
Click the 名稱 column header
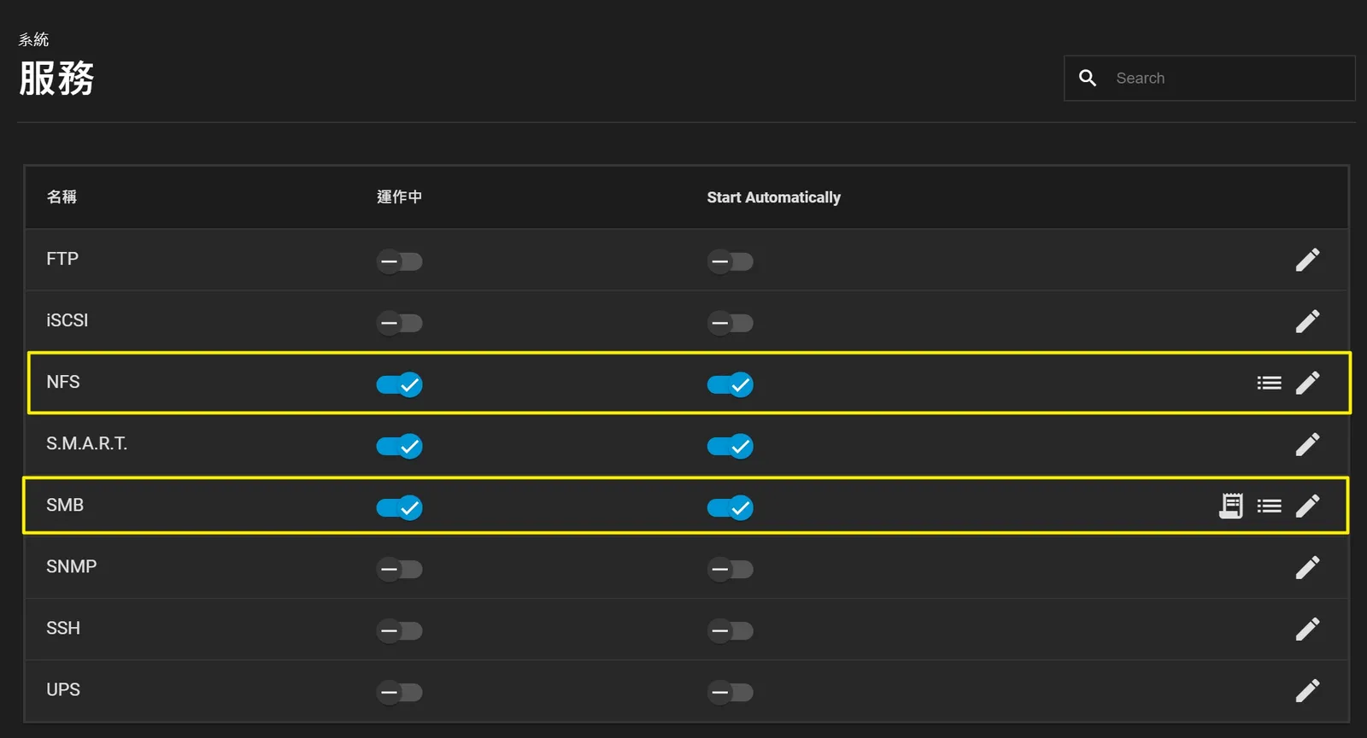coord(62,197)
